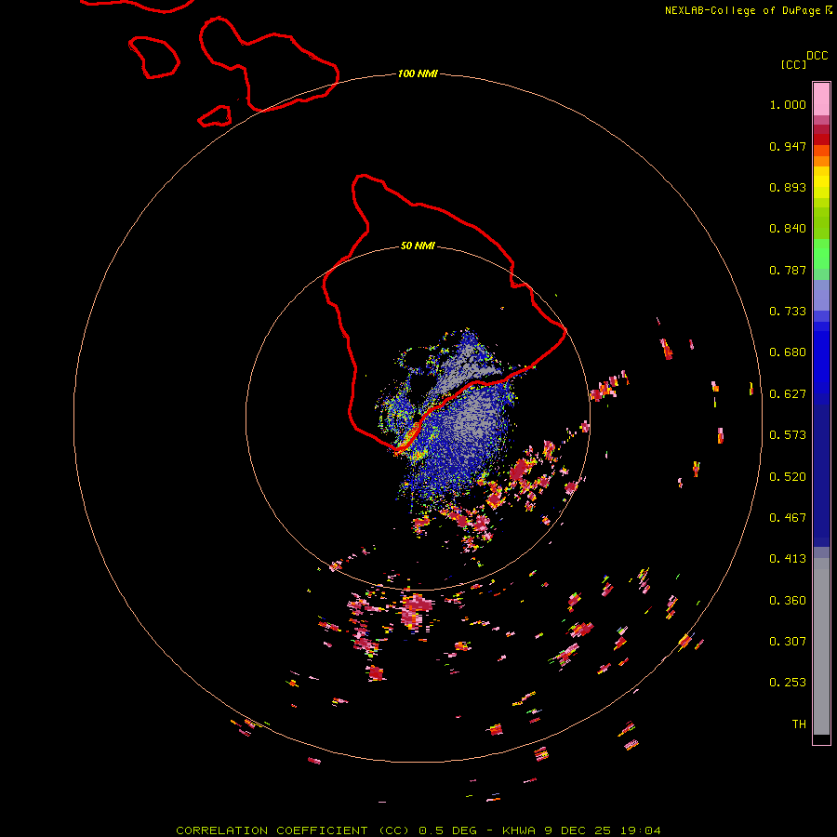The image size is (837, 837).
Task: Click the DCC label above the color bar
Action: 817,56
